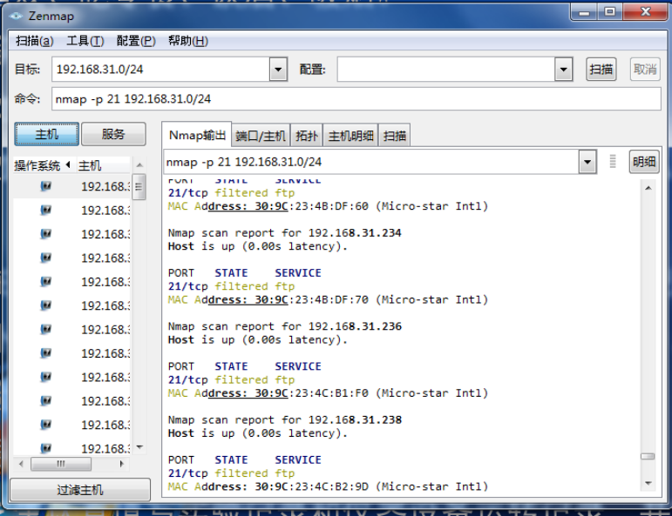
Task: Select the 服务 services view button
Action: pos(113,134)
